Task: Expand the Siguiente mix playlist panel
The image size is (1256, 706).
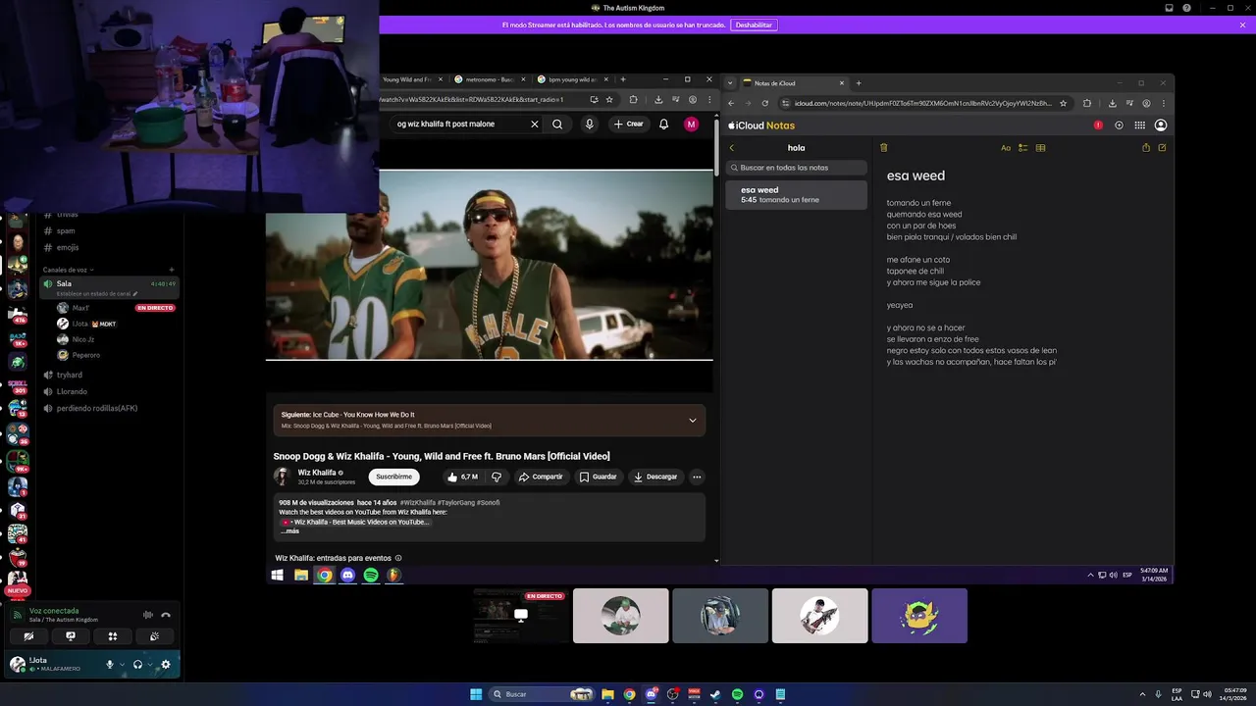Action: click(692, 420)
